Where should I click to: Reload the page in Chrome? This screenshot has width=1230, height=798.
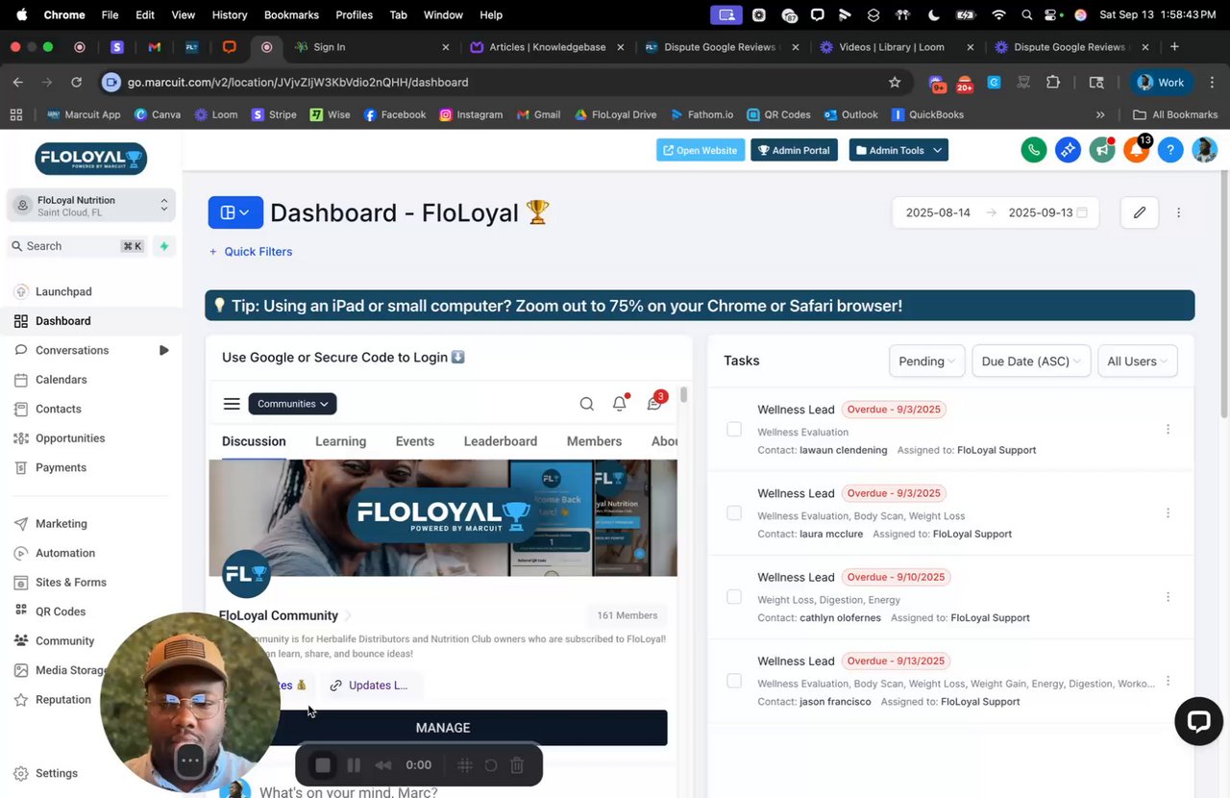click(x=76, y=82)
